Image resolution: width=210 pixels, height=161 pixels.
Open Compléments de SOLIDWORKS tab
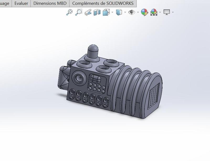point(103,3)
